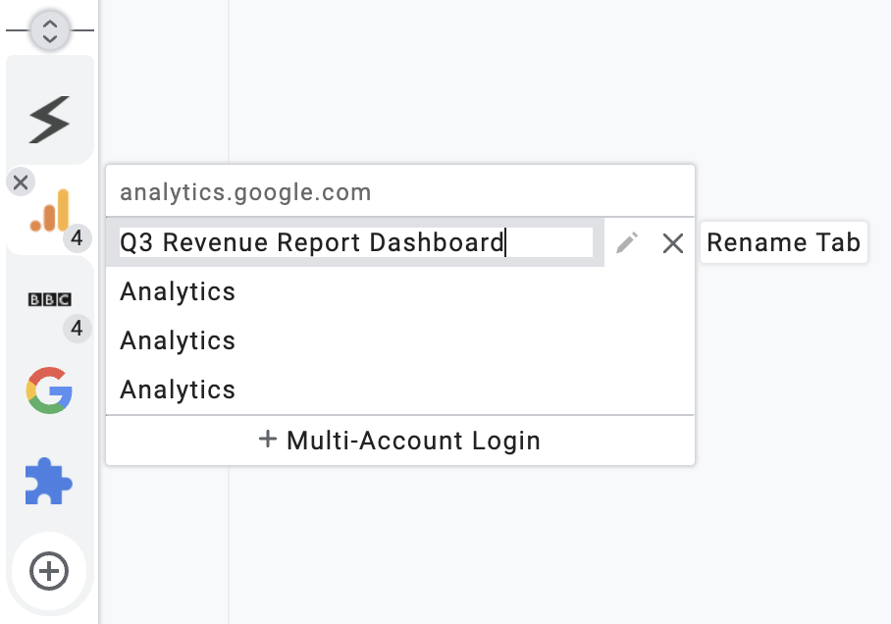Image resolution: width=891 pixels, height=624 pixels.
Task: Click the badge showing 4 on BBC icon
Action: [x=77, y=330]
